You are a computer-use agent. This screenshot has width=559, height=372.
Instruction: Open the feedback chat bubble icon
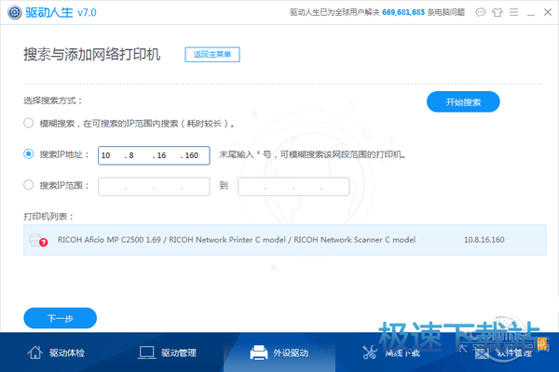[x=480, y=12]
